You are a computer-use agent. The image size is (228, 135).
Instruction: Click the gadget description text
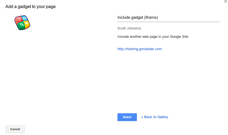(153, 37)
